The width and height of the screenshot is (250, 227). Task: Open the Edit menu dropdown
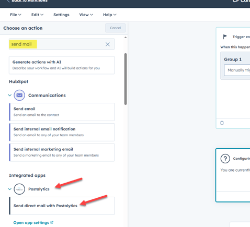tap(37, 15)
